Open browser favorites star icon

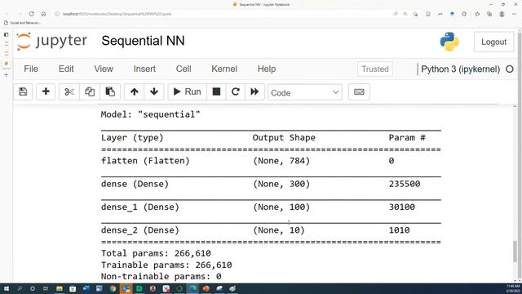pyautogui.click(x=477, y=14)
